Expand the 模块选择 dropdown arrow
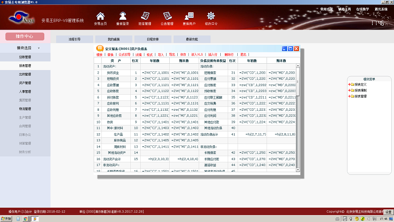 39,48
